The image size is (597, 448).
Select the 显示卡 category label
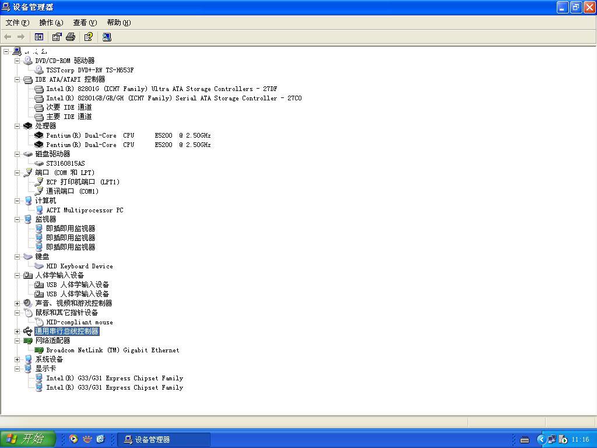click(45, 369)
